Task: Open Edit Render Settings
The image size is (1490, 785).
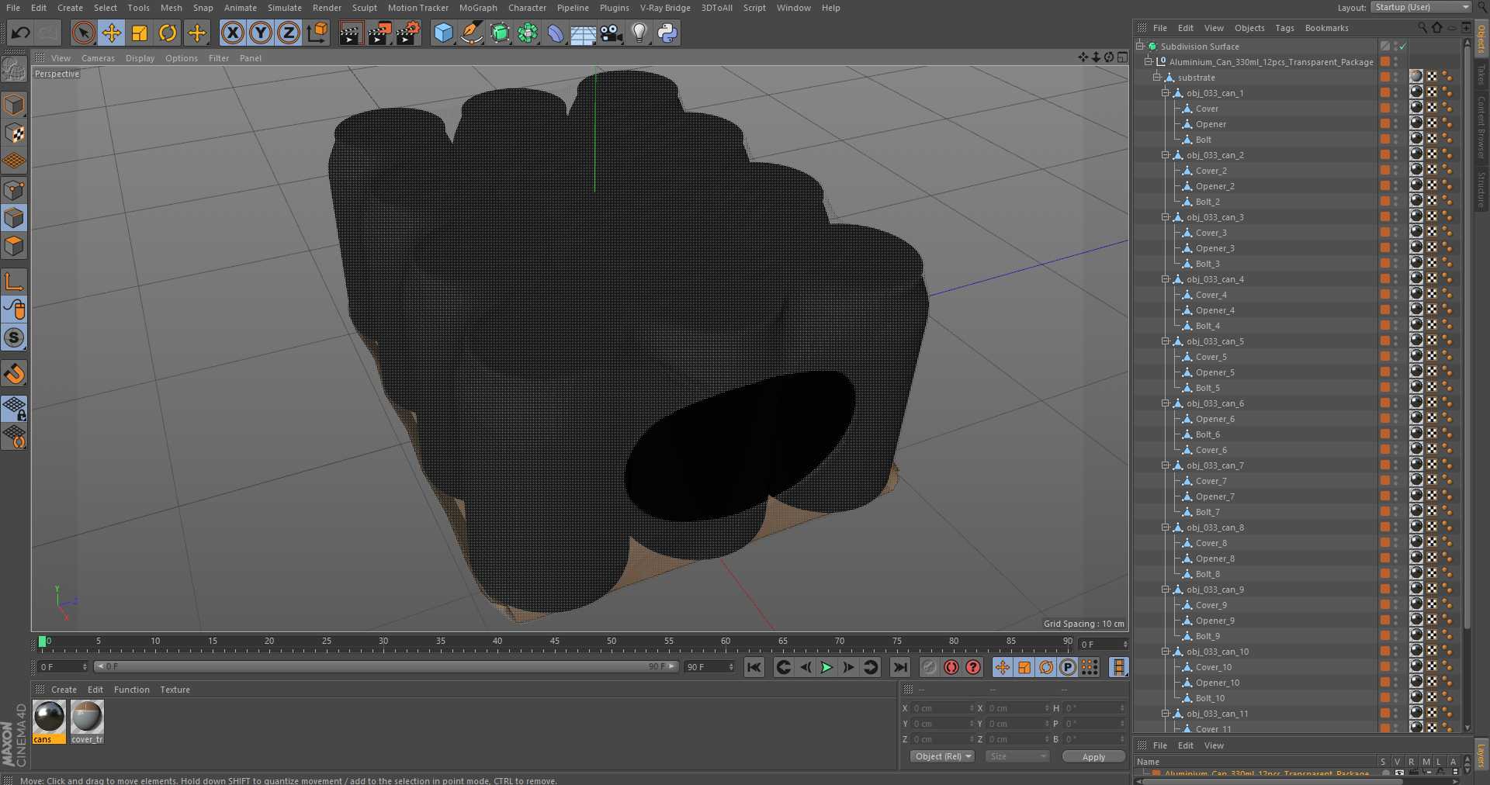Action: pos(408,33)
